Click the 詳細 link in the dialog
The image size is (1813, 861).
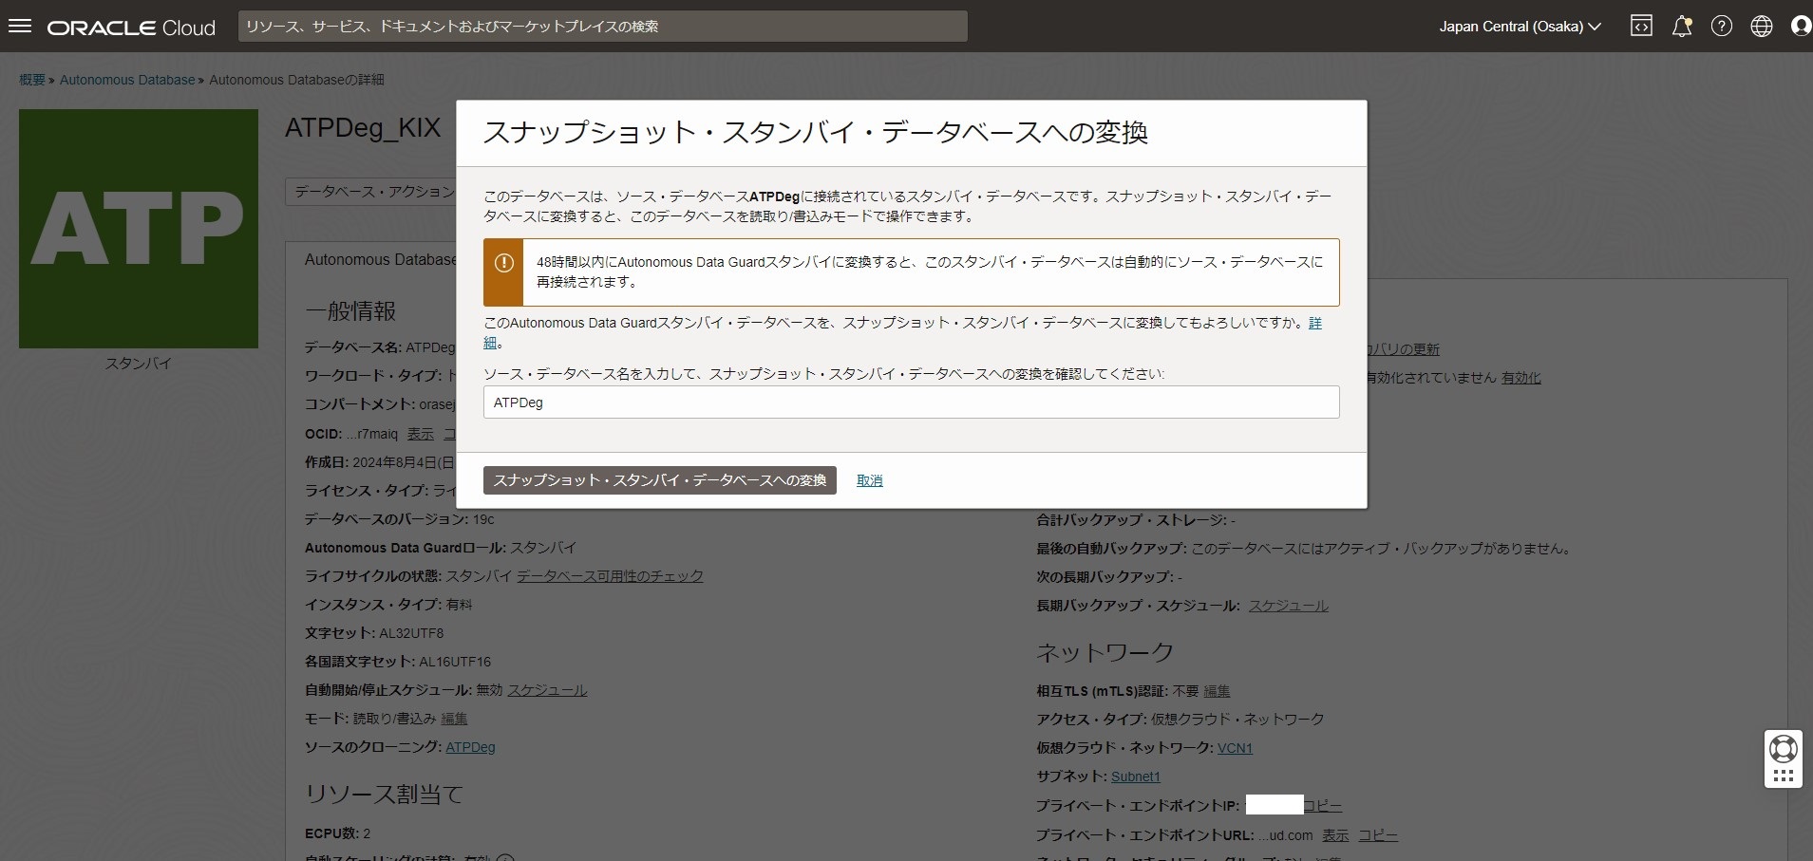point(1314,324)
